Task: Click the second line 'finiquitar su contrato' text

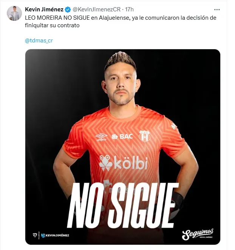Action: coord(52,25)
